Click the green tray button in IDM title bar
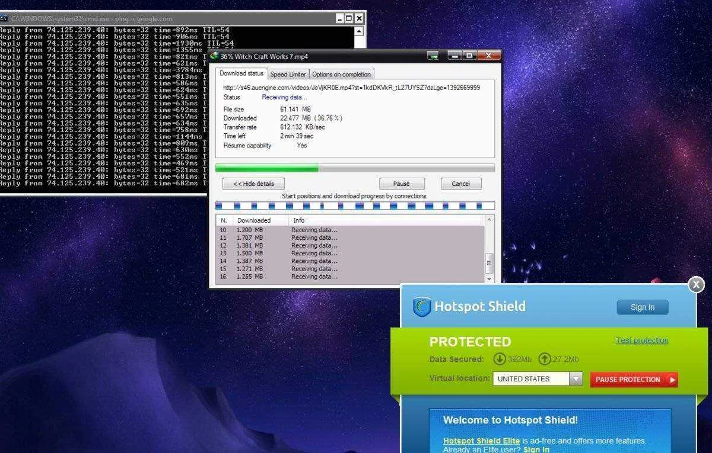Image resolution: width=712 pixels, height=453 pixels. click(x=433, y=56)
